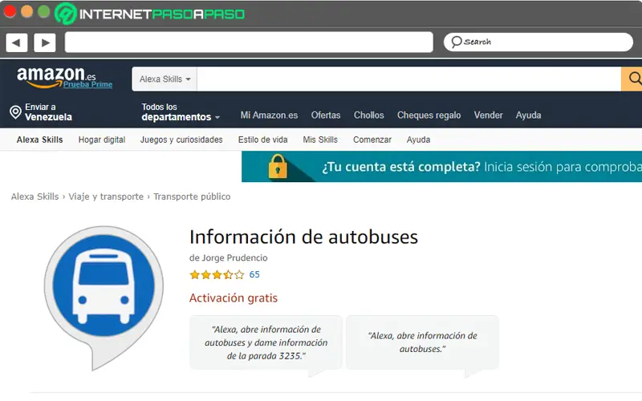Select the Estilo de vida tab
Viewport: 642px width, 401px height.
(x=263, y=140)
